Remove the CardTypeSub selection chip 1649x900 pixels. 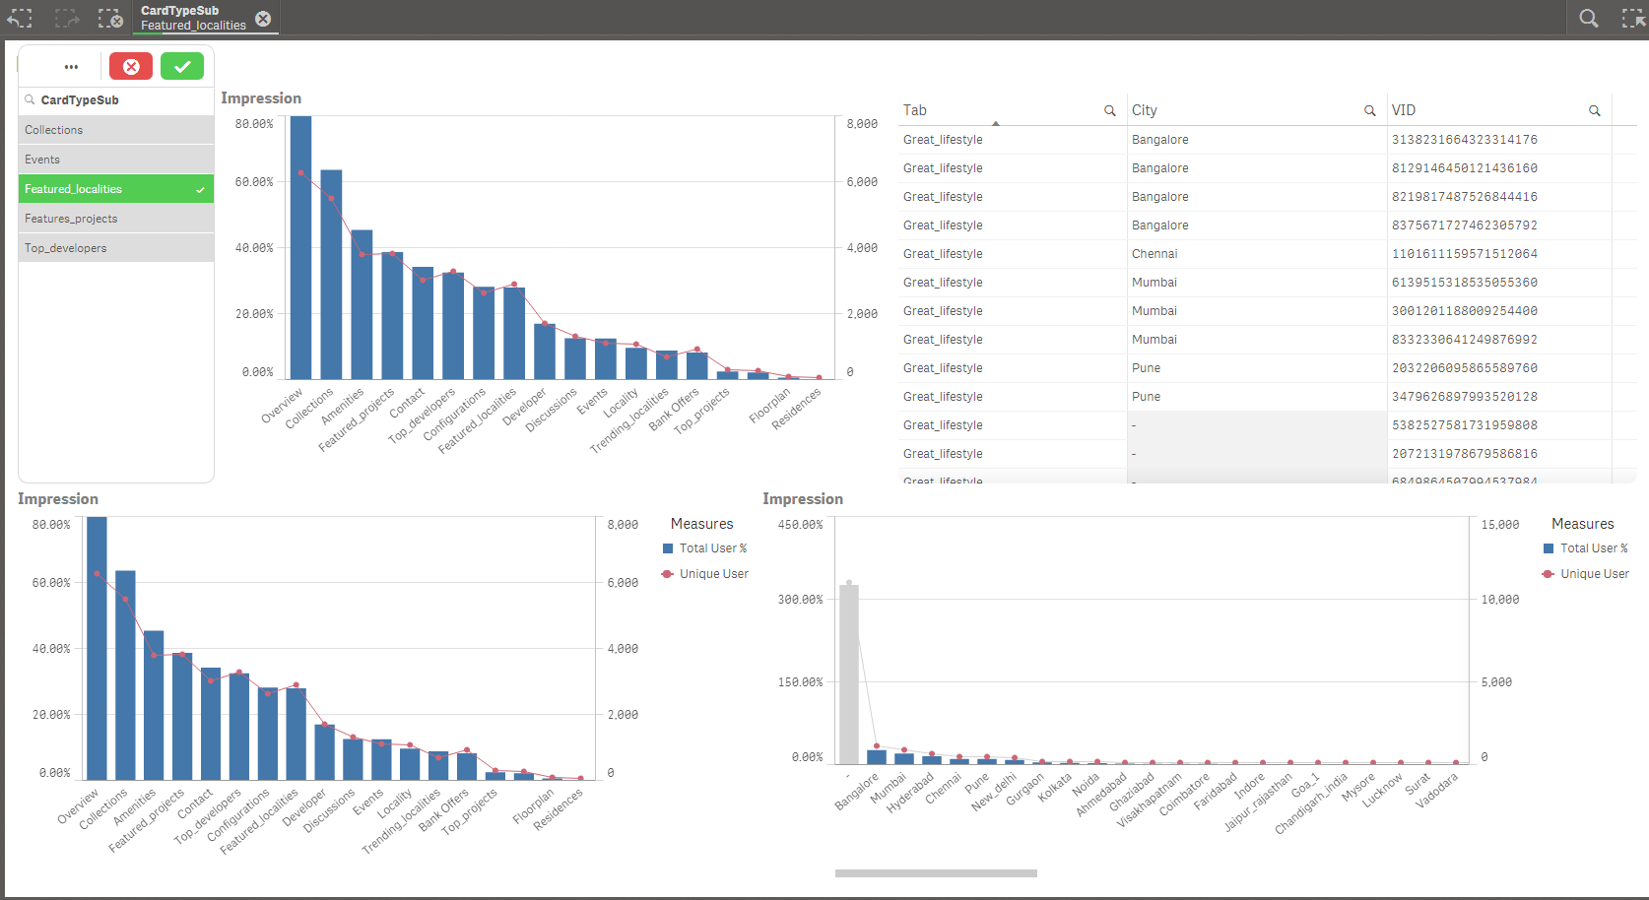tap(263, 18)
